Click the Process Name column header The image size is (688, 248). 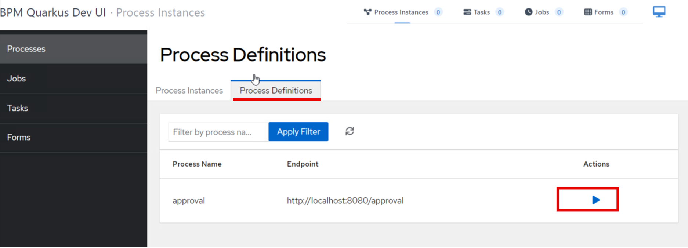(197, 164)
